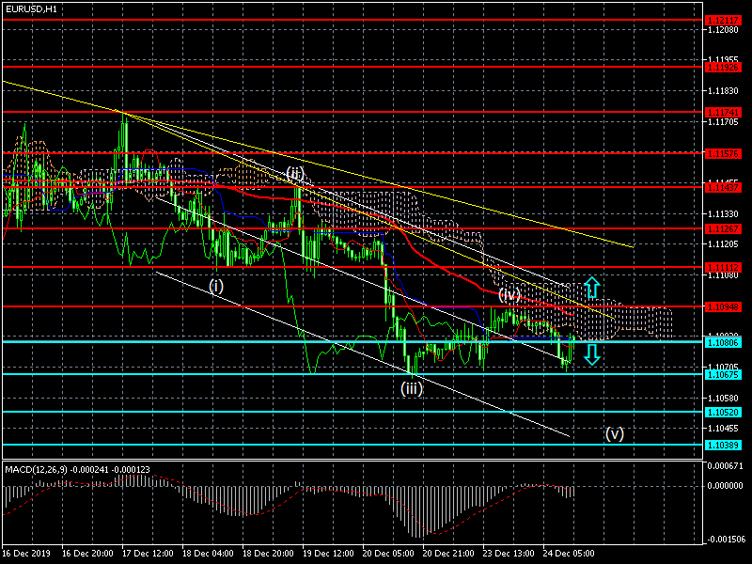Click the wave label (i)
The image size is (752, 564).
tap(216, 287)
